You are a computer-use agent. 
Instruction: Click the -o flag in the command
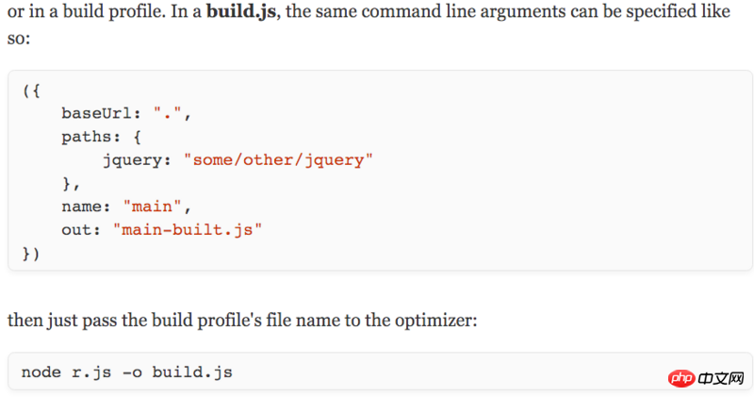coord(132,372)
